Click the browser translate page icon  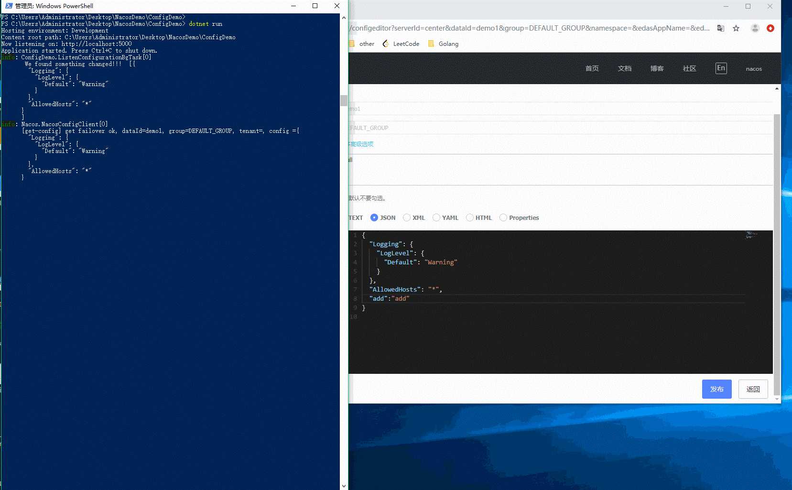[720, 28]
